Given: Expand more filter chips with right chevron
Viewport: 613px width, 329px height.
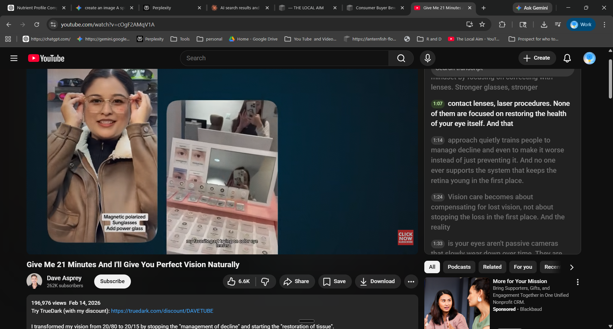Looking at the screenshot, I should (x=572, y=267).
